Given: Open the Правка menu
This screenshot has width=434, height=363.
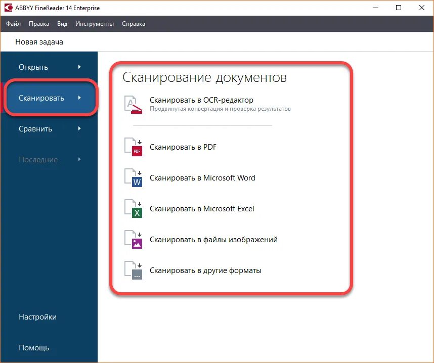Looking at the screenshot, I should coord(39,24).
